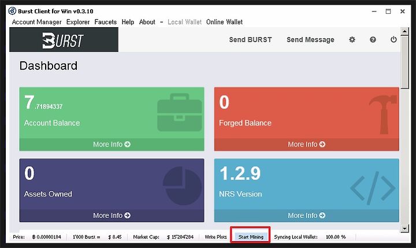
Task: Click the pie chart icon on Assets Owned card
Action: (x=182, y=186)
